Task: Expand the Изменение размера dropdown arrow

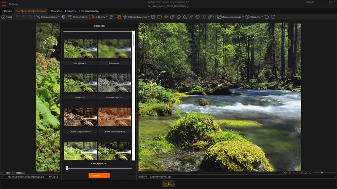Action: [243, 17]
